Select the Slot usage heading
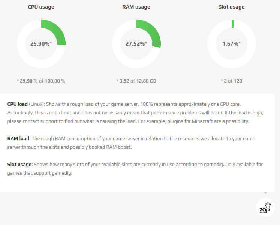Screen dimensions: 280x225 click(x=231, y=7)
